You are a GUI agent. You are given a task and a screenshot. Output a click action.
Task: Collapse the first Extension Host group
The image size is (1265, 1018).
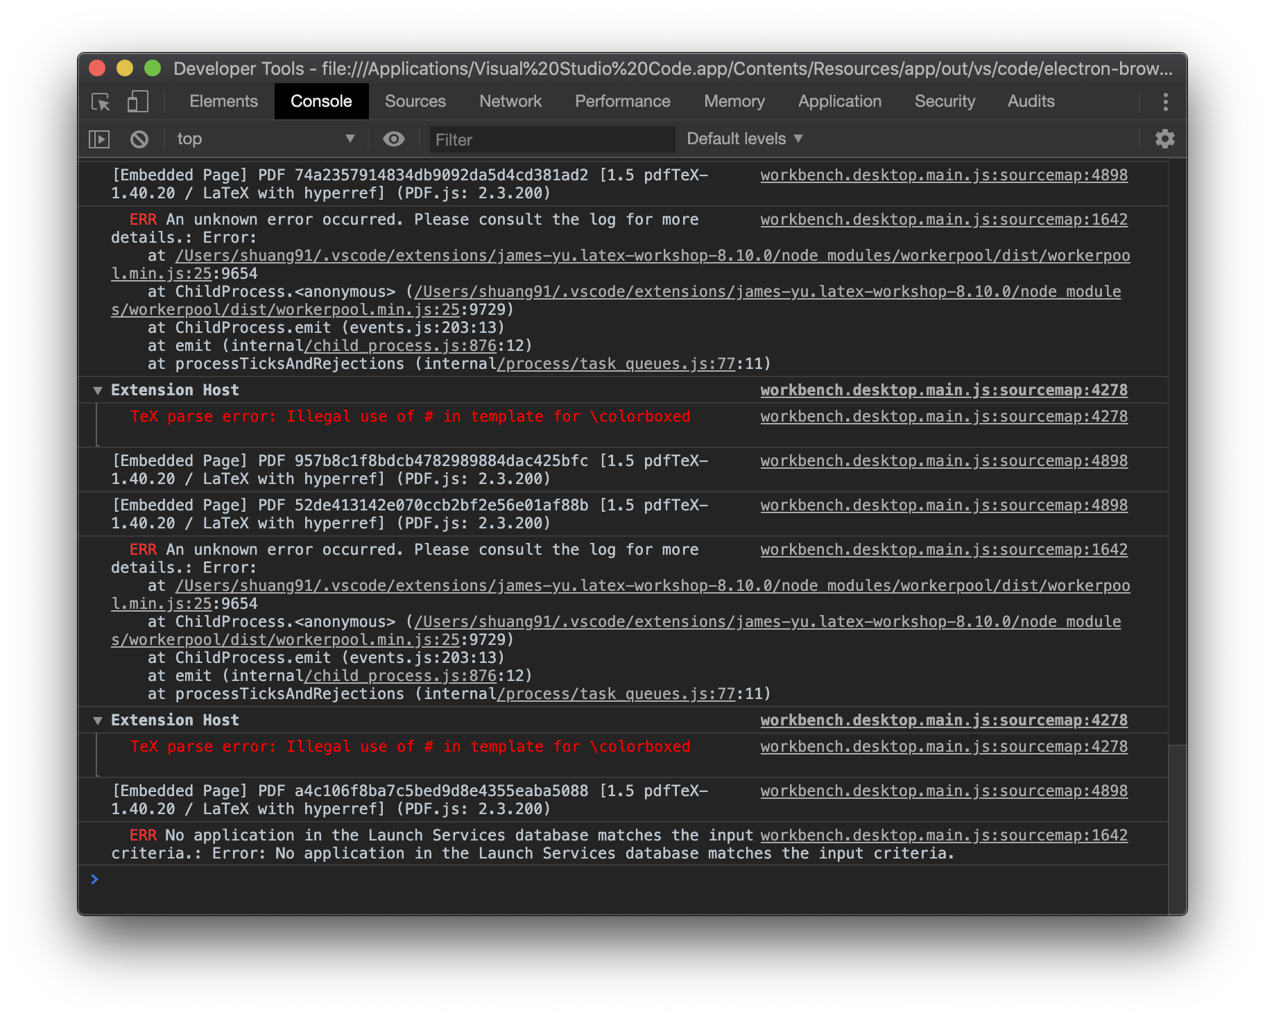pos(98,390)
